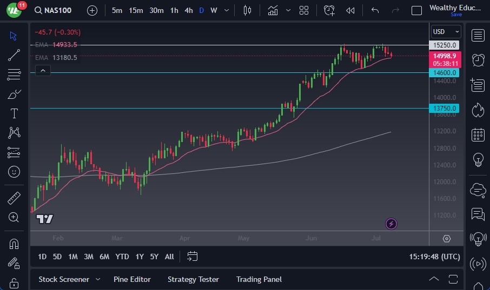Open the Trading Panel tab
The height and width of the screenshot is (290, 490).
[259, 279]
